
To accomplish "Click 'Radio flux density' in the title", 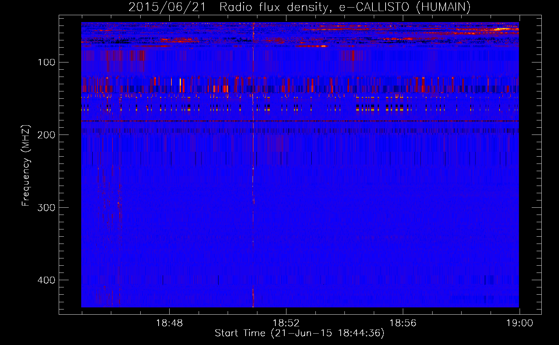I will pos(274,7).
